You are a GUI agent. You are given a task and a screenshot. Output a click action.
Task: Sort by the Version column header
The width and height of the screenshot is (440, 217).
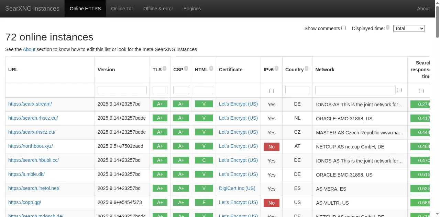click(122, 70)
